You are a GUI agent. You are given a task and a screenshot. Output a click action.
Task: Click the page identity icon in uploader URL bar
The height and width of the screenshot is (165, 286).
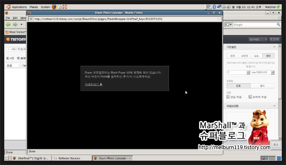tap(31, 19)
